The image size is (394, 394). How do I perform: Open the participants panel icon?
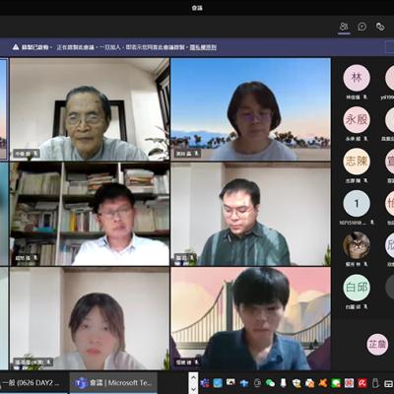344,27
